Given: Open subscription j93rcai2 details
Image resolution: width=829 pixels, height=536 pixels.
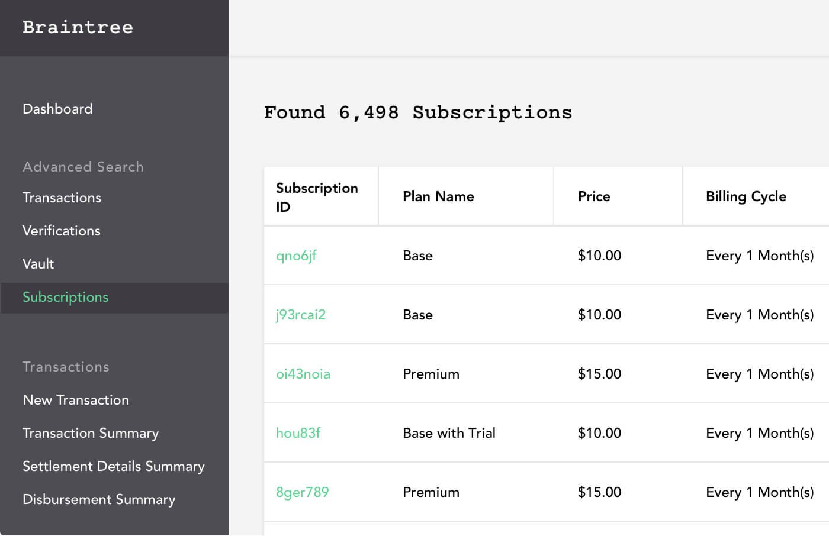Looking at the screenshot, I should coord(301,315).
